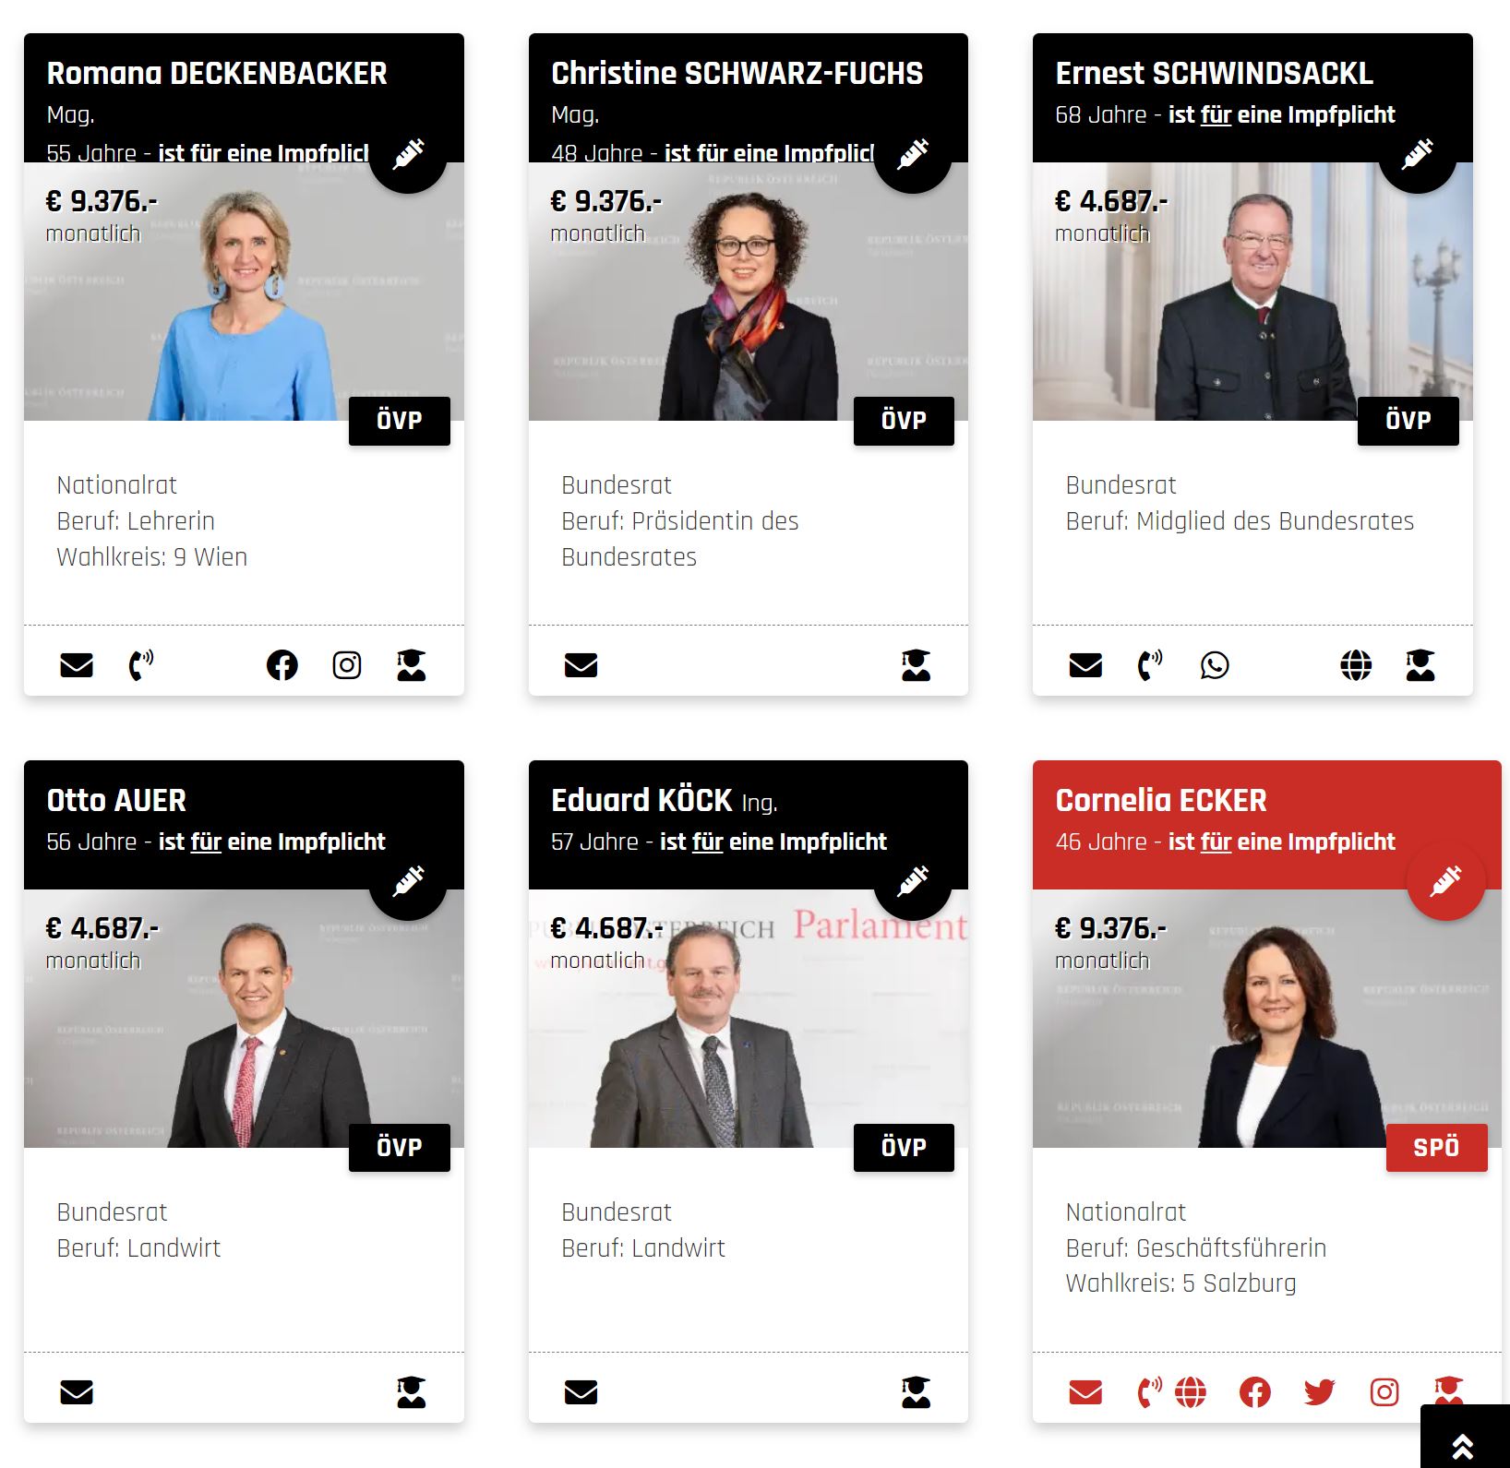Click phone icon on Ernest Schwindsackl card
Screen dimensions: 1510x1468
[x=1150, y=665]
